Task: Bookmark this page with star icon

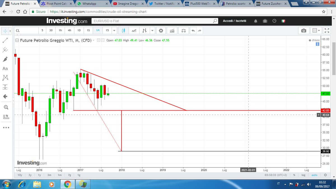Action: coord(323,12)
